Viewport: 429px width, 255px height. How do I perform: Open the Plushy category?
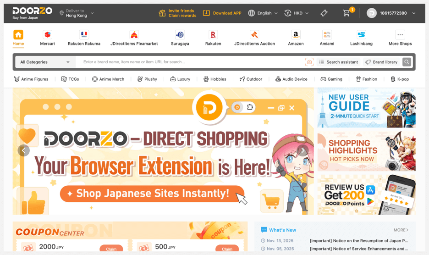point(147,79)
